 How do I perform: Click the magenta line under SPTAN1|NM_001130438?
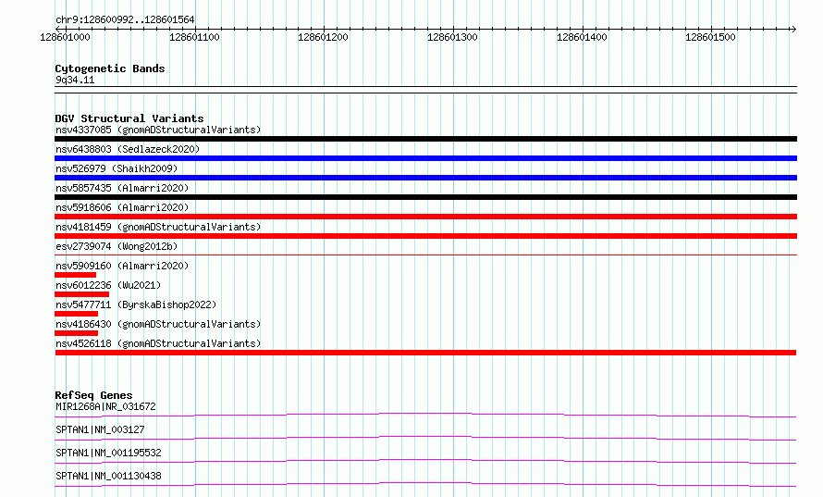click(x=425, y=484)
